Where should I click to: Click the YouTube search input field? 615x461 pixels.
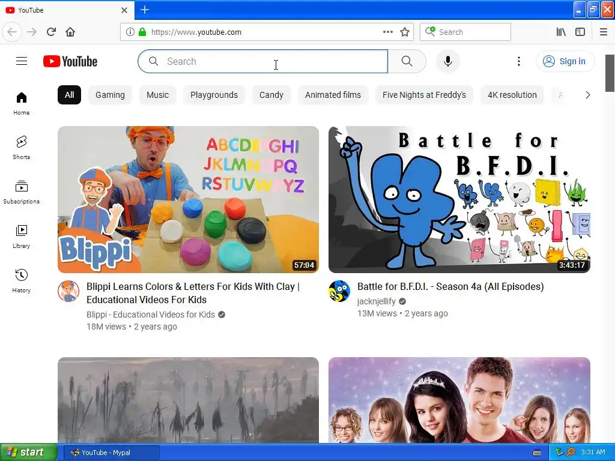[263, 61]
